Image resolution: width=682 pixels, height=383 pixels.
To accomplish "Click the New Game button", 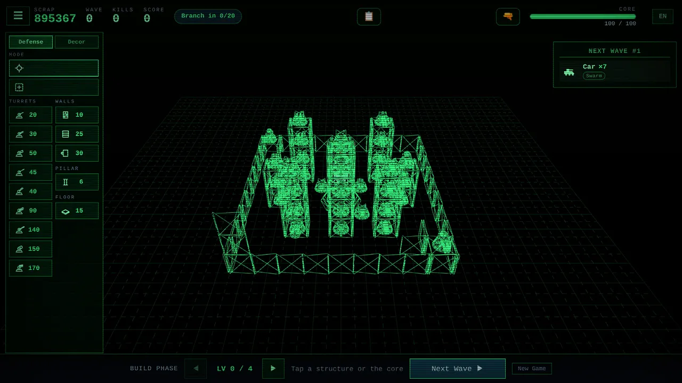I will (532, 368).
